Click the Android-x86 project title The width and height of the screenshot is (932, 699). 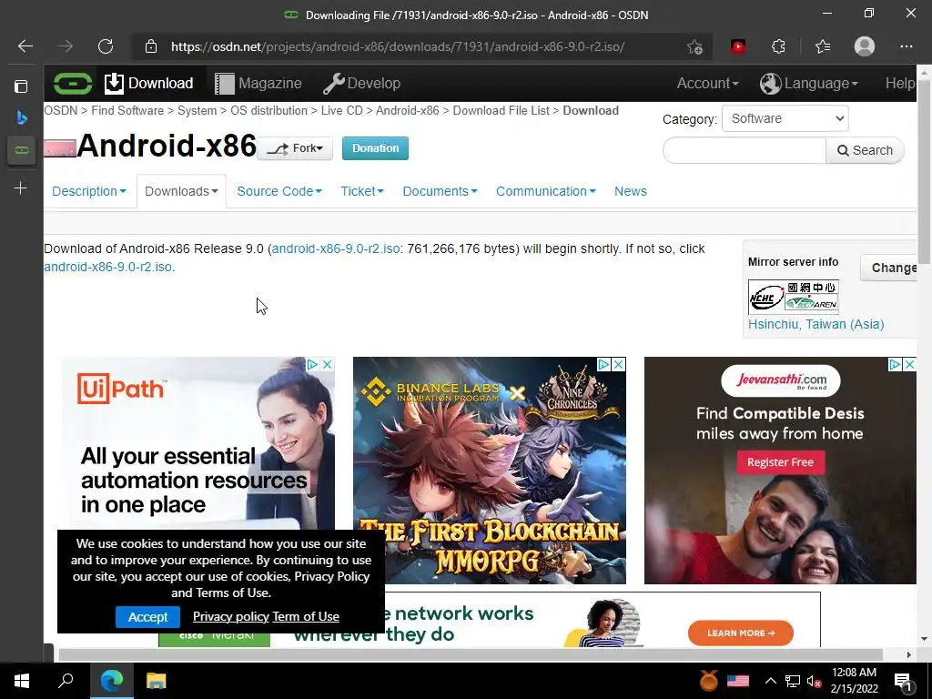(x=167, y=145)
